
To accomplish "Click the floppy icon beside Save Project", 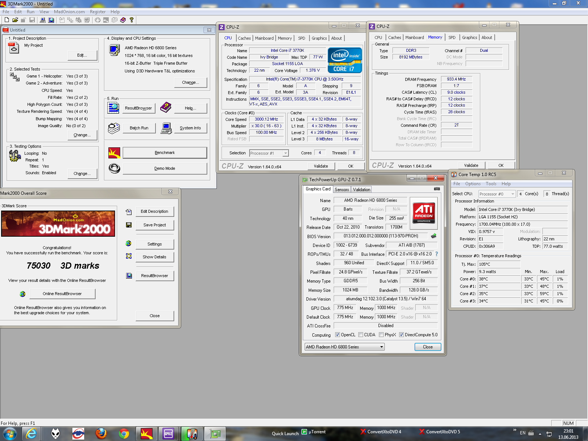I will pyautogui.click(x=129, y=225).
